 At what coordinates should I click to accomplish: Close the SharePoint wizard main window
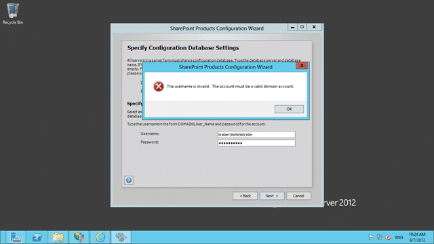click(x=314, y=27)
